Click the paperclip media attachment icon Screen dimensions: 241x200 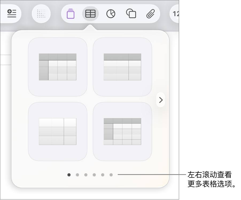coord(150,14)
